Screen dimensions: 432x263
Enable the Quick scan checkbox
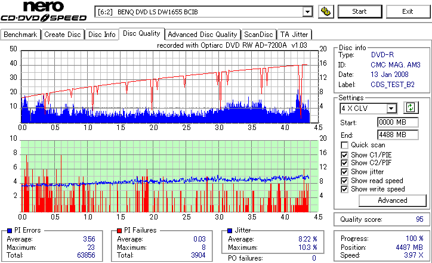[344, 145]
